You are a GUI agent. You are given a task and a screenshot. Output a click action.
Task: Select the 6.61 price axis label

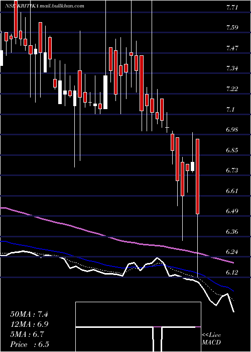(232, 191)
